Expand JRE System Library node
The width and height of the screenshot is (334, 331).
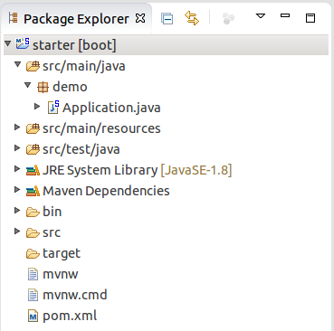[17, 169]
